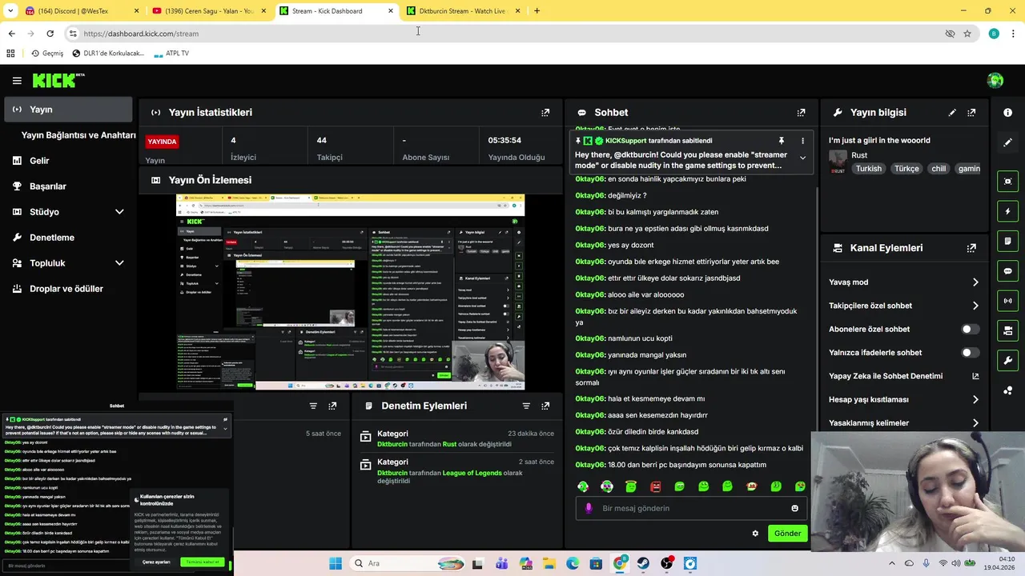Click the wrench icon in the right rail
1025x576 pixels.
point(1007,360)
